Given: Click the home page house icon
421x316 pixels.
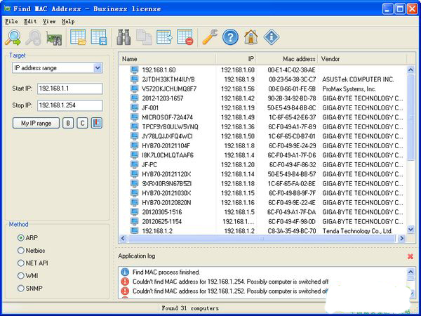Looking at the screenshot, I should pos(250,37).
